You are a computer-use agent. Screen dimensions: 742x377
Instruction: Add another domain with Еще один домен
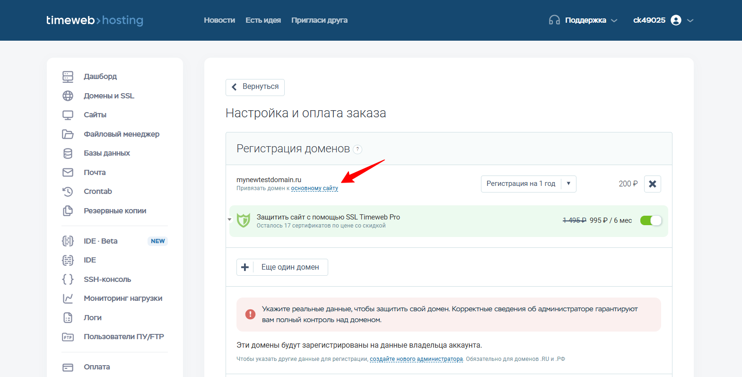pos(282,267)
